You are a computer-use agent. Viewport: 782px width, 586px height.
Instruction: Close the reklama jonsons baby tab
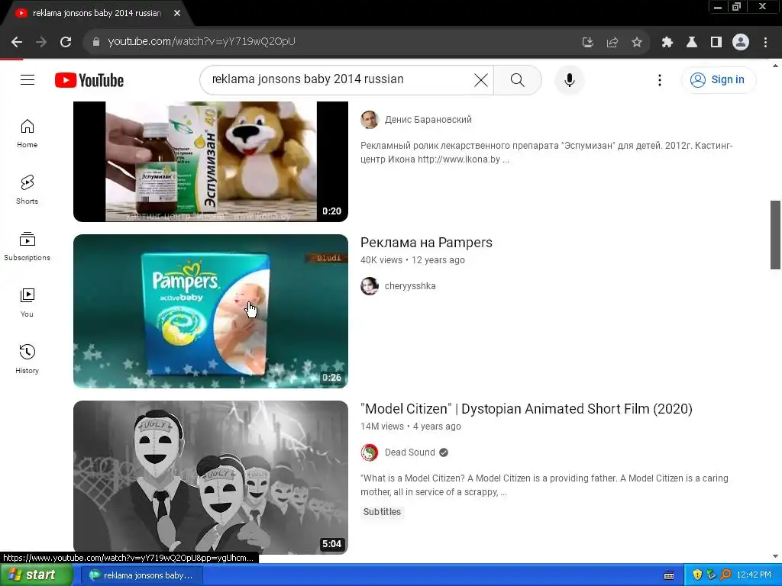pyautogui.click(x=177, y=14)
